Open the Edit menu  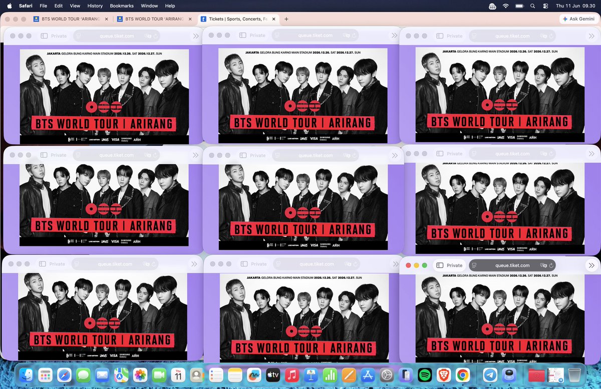tap(59, 6)
